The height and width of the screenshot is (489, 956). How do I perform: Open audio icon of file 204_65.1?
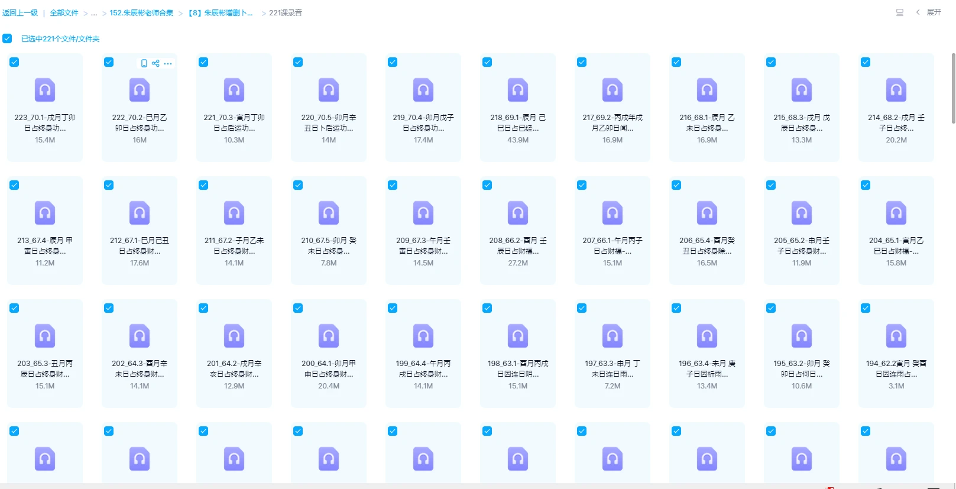click(896, 213)
